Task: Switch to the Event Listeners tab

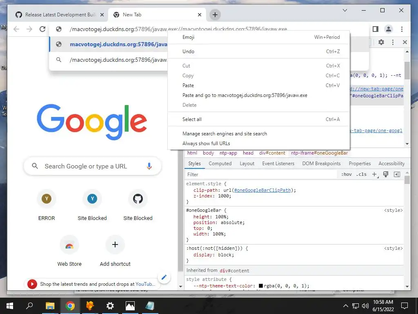Action: 278,164
